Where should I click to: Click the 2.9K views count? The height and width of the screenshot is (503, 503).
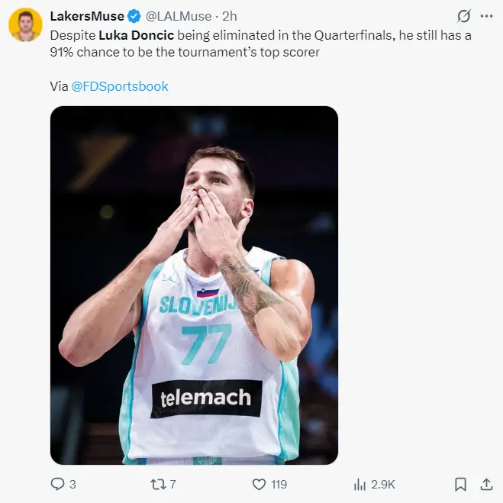coord(383,484)
